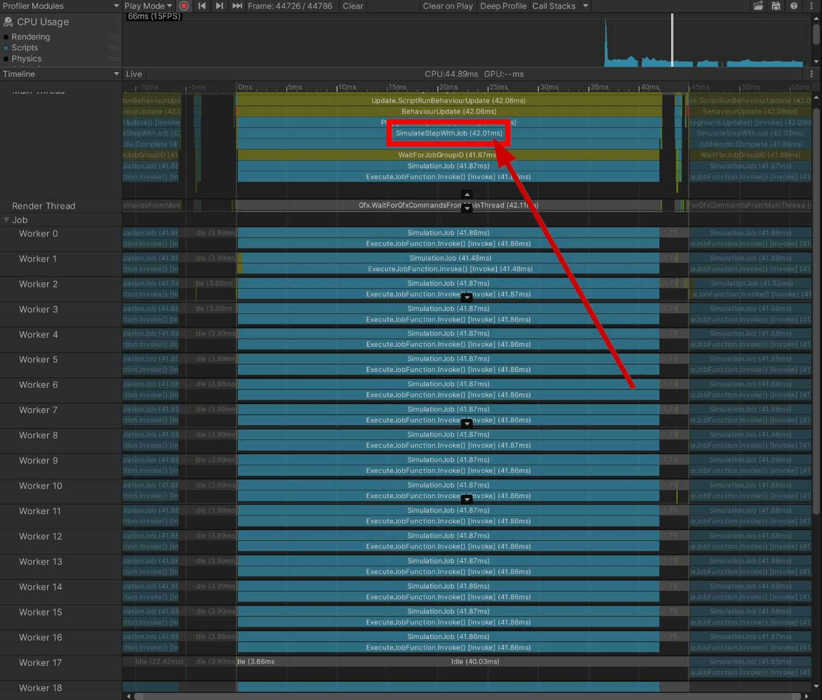Image resolution: width=822 pixels, height=700 pixels.
Task: Toggle the Scripts category color box
Action: [x=6, y=48]
